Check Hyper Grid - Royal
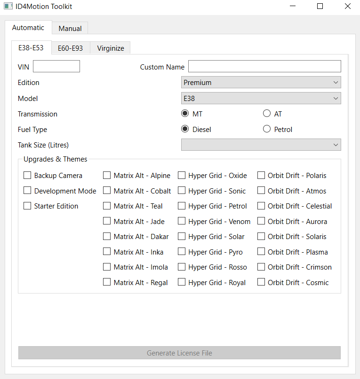The height and width of the screenshot is (379, 360). click(182, 282)
